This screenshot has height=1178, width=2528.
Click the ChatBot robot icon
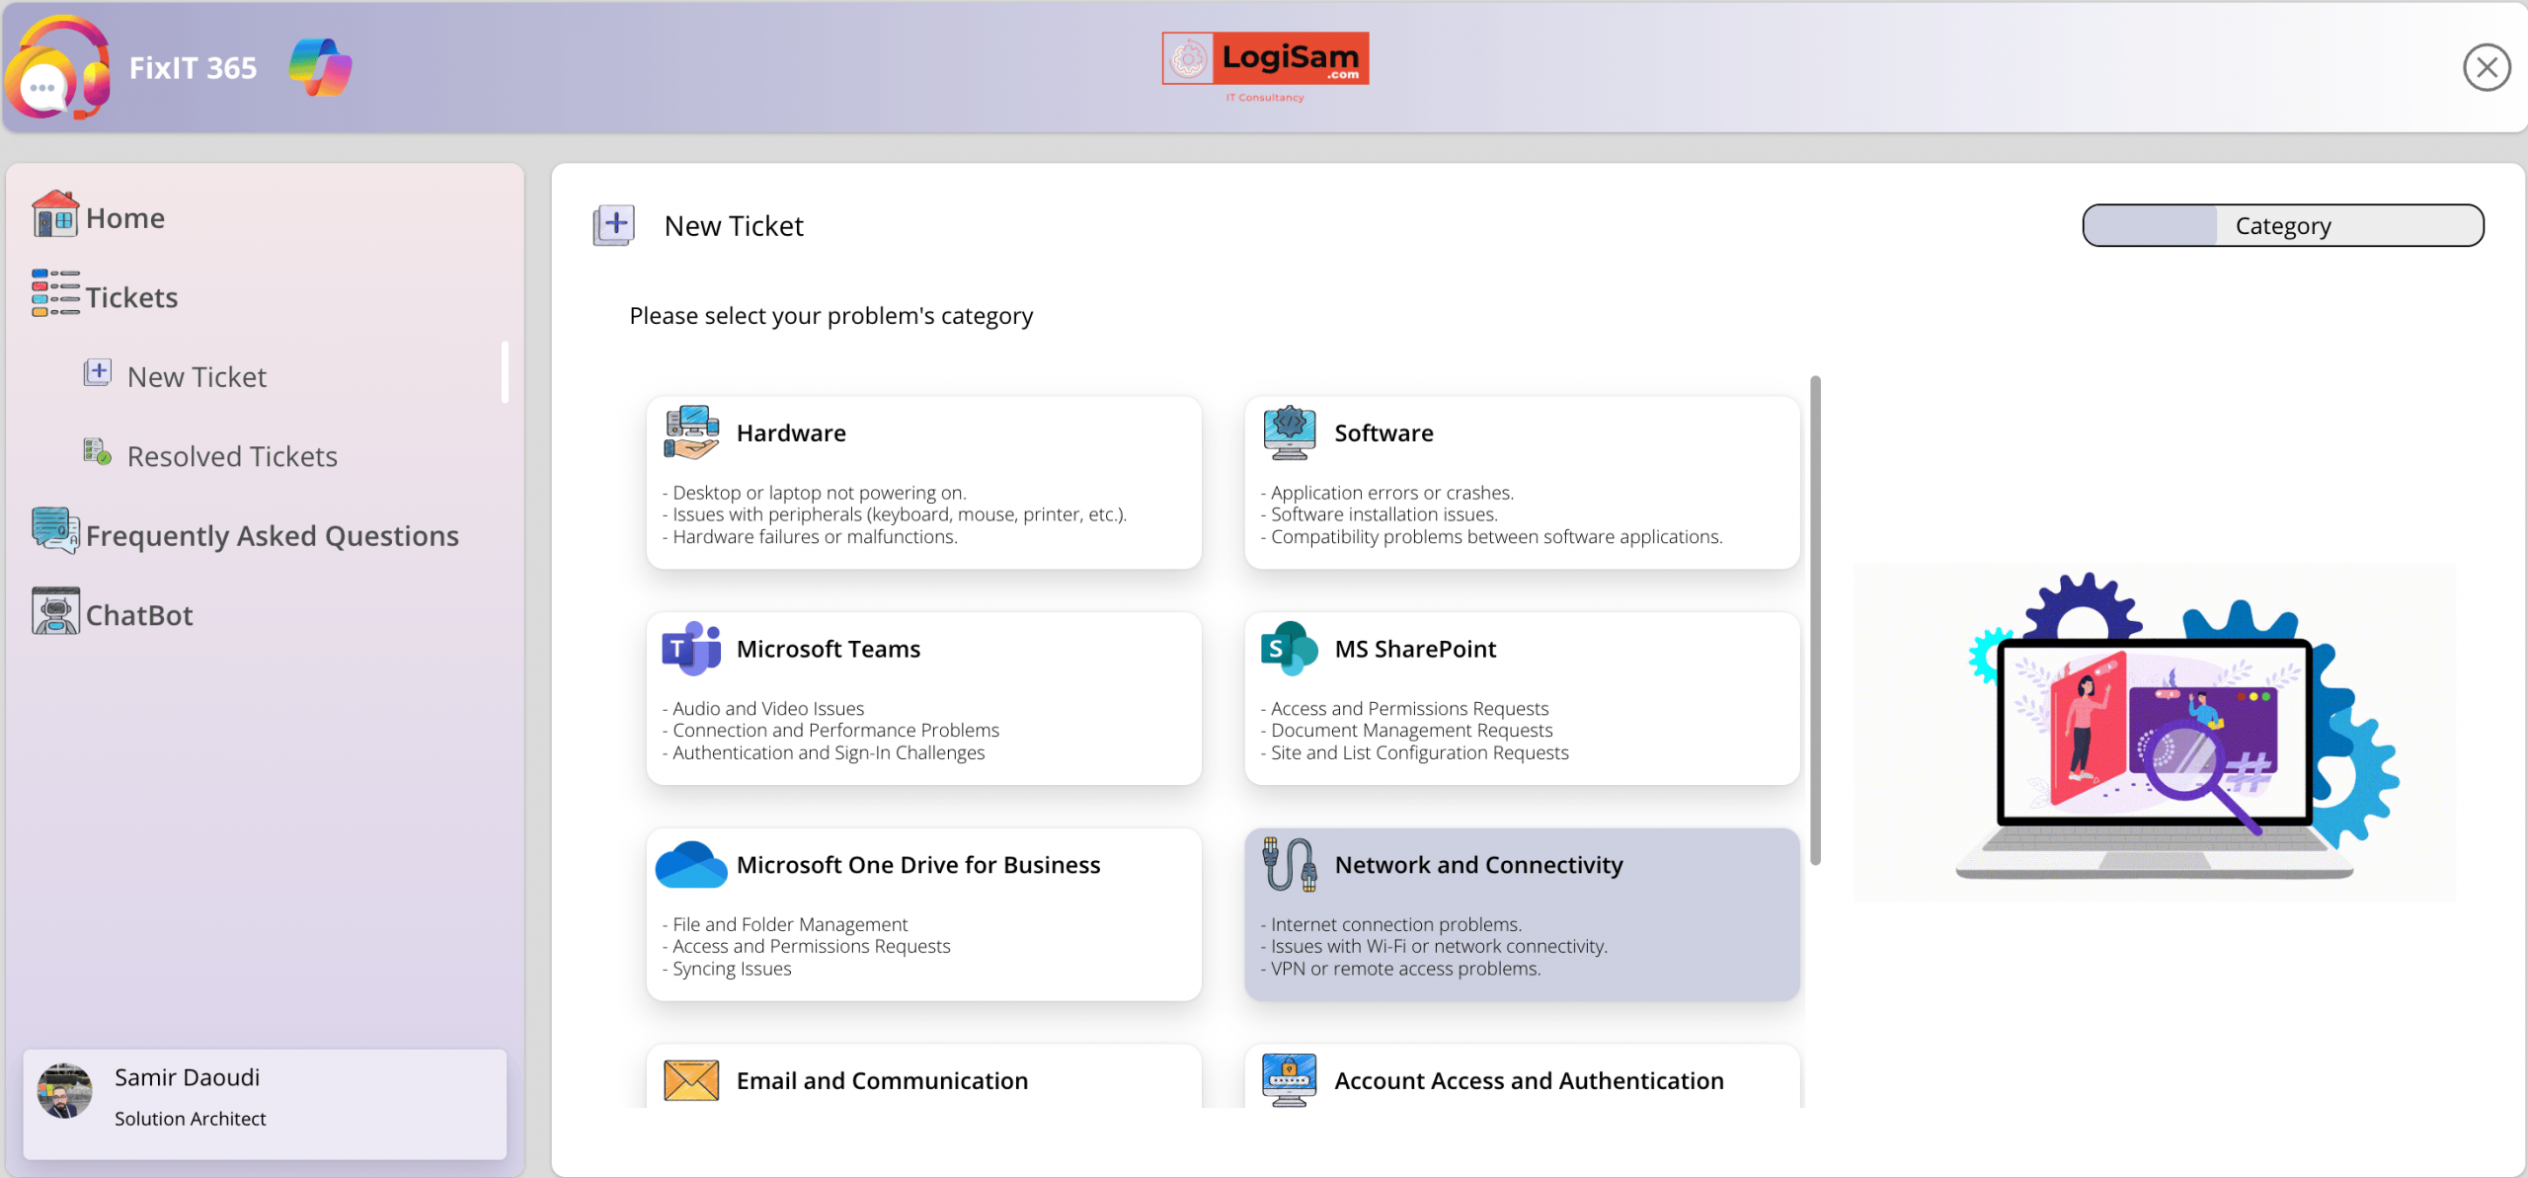click(x=55, y=610)
